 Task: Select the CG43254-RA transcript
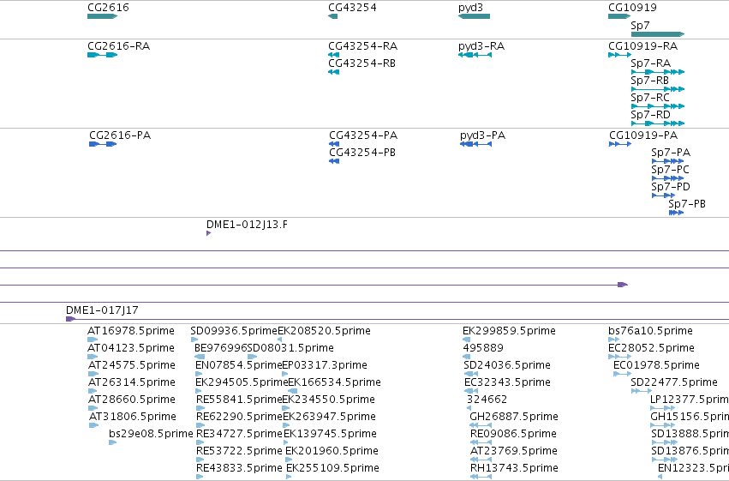tap(333, 55)
